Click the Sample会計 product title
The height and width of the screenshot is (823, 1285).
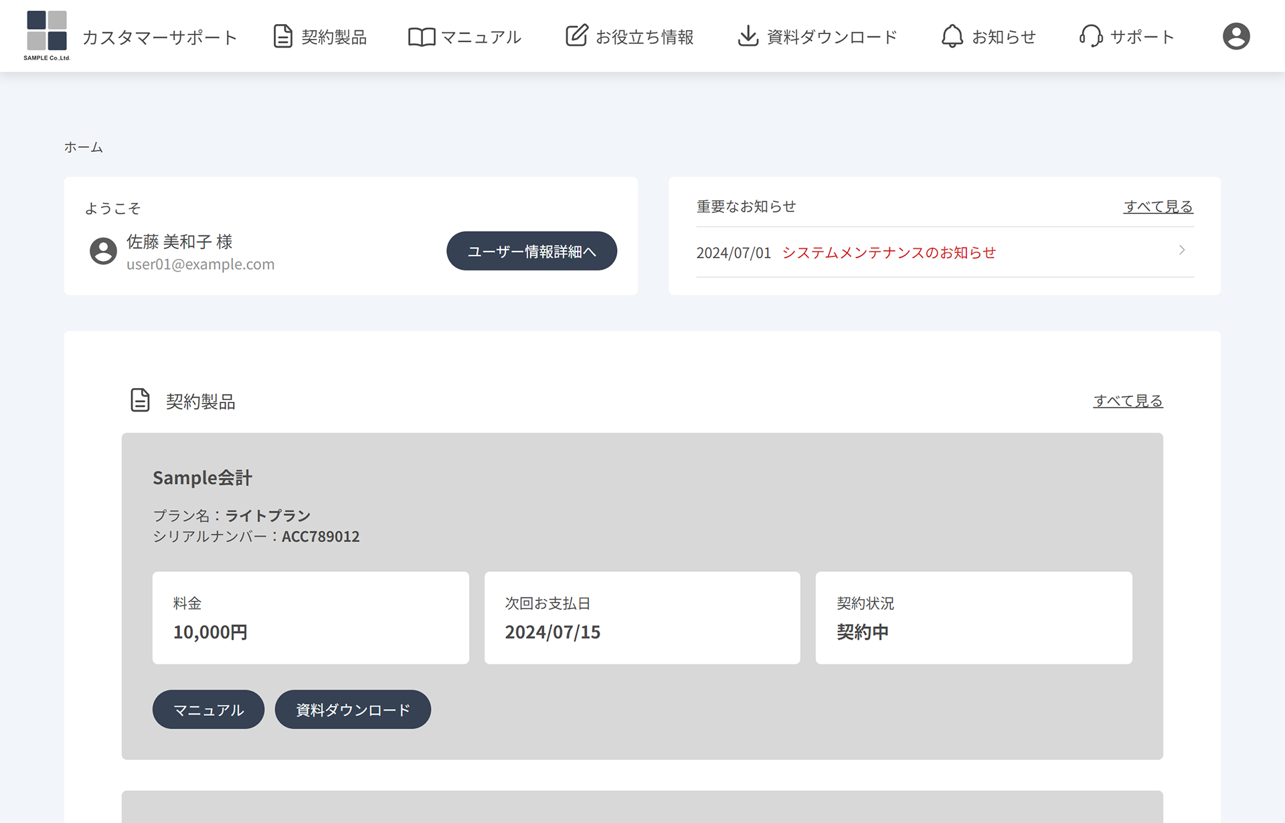[x=202, y=478]
